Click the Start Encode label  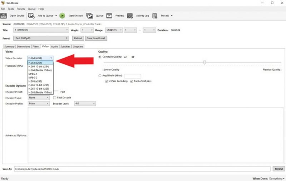(75, 16)
